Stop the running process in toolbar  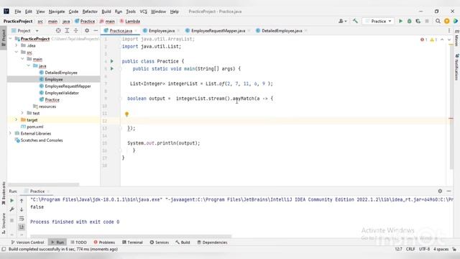coord(427,21)
